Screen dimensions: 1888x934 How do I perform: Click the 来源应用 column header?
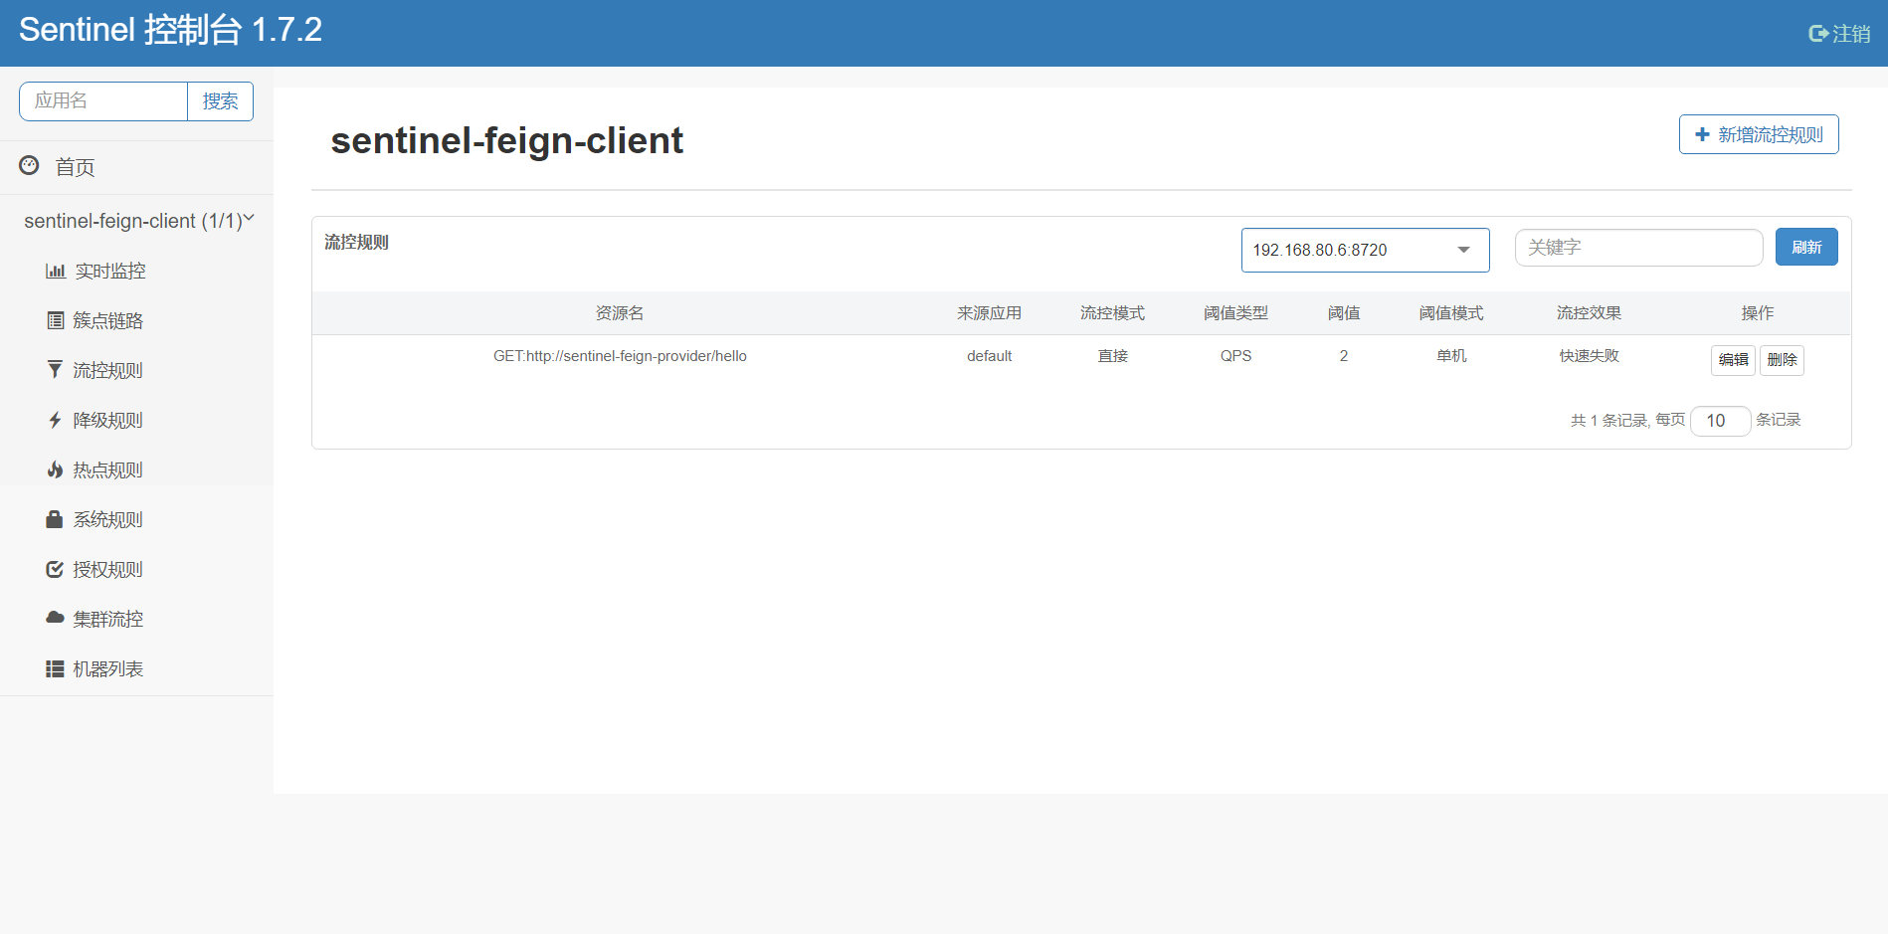pos(989,313)
